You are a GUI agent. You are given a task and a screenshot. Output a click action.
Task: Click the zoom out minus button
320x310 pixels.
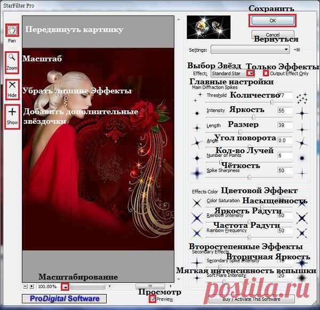click(25, 287)
